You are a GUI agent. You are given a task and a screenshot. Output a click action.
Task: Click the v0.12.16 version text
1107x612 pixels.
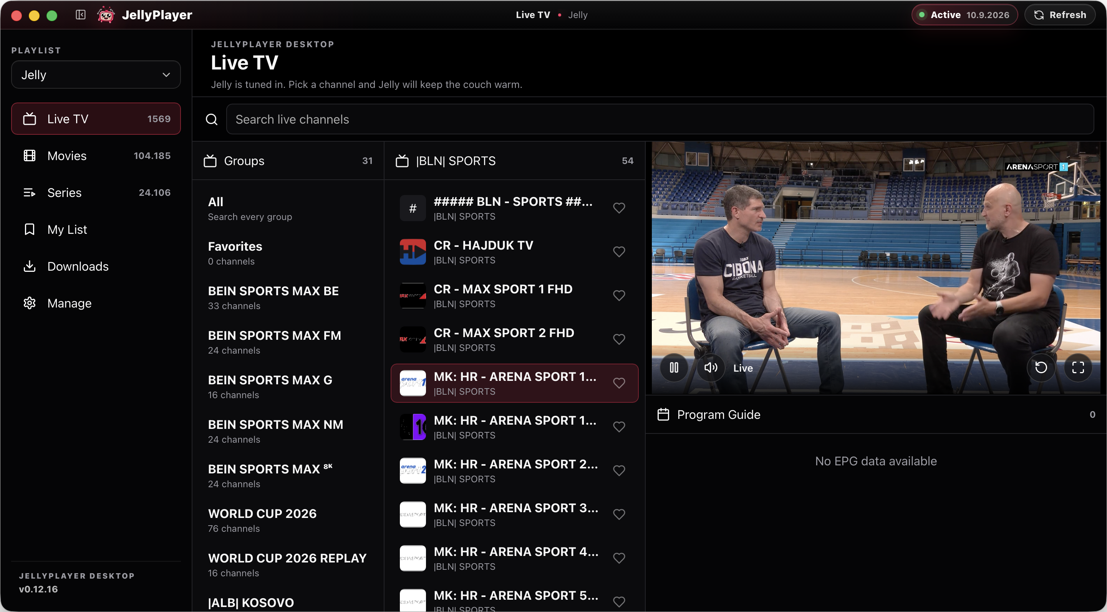pos(38,589)
